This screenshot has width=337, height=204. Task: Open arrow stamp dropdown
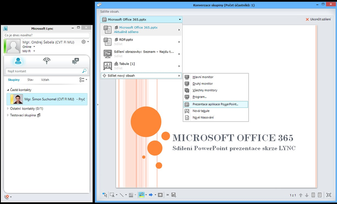[x=155, y=195]
